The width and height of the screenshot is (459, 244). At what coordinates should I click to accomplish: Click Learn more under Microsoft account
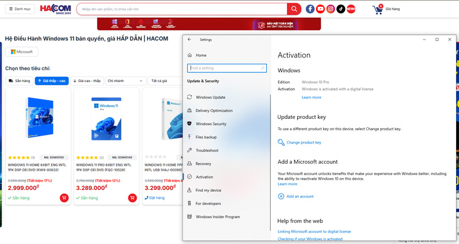[x=287, y=184]
